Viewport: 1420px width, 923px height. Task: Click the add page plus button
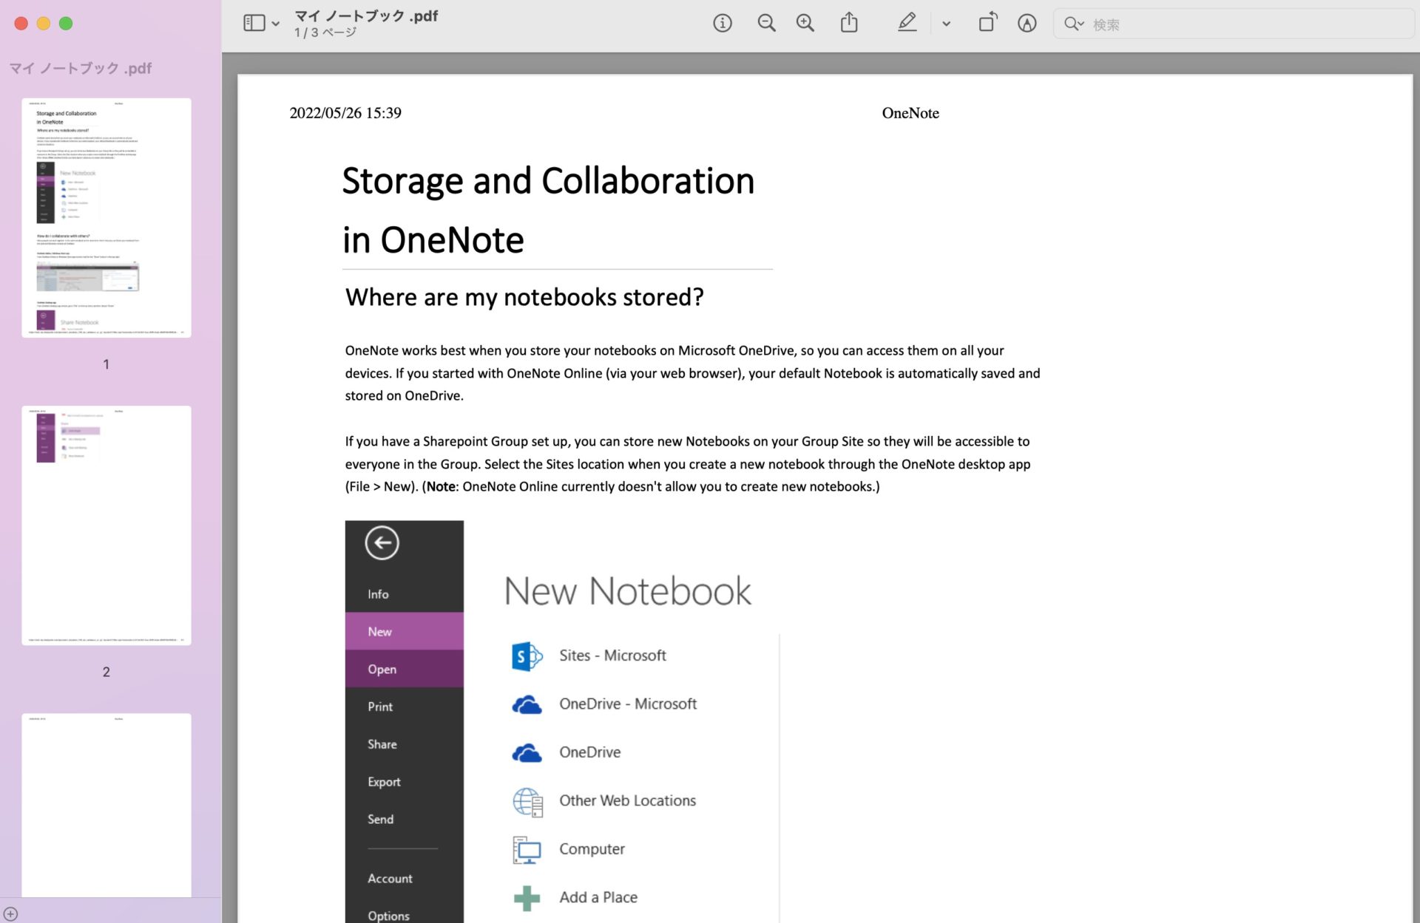tap(10, 914)
